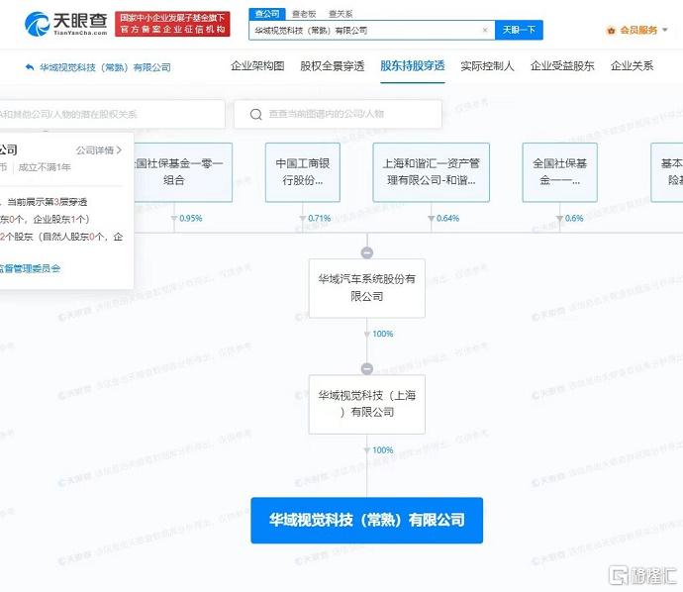Click the 当前展示第3层穿透 text

[48, 202]
